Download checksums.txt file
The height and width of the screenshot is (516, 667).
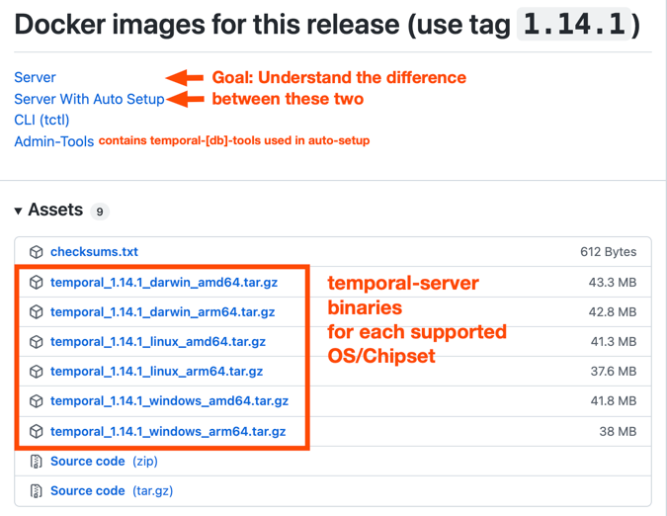coord(95,252)
